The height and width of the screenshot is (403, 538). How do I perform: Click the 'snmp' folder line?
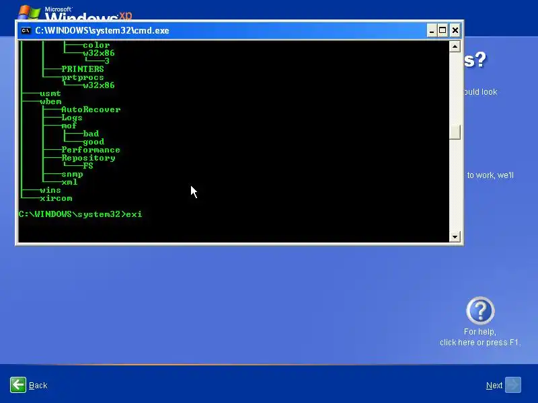(72, 174)
